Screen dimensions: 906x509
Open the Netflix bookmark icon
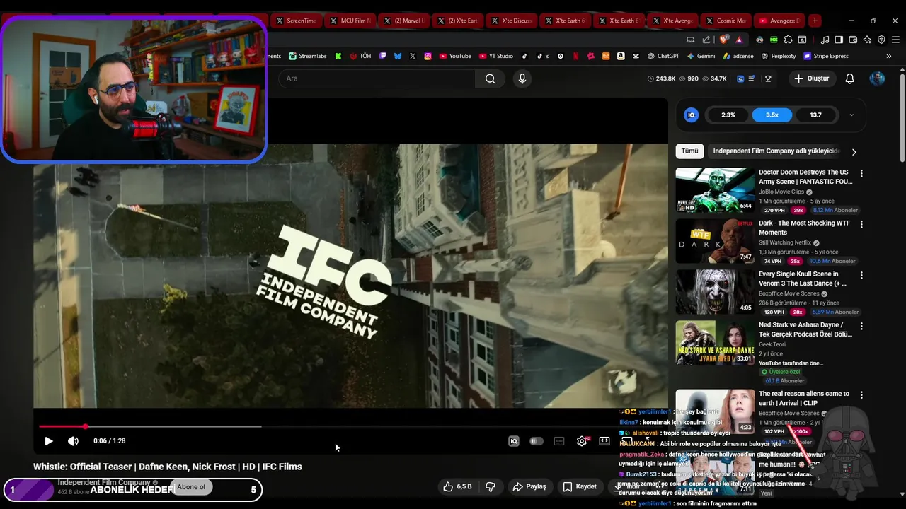575,56
